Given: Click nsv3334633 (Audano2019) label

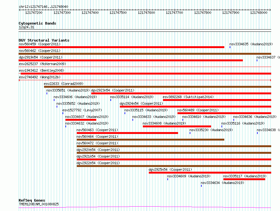Looking at the screenshot, I should [154, 117].
